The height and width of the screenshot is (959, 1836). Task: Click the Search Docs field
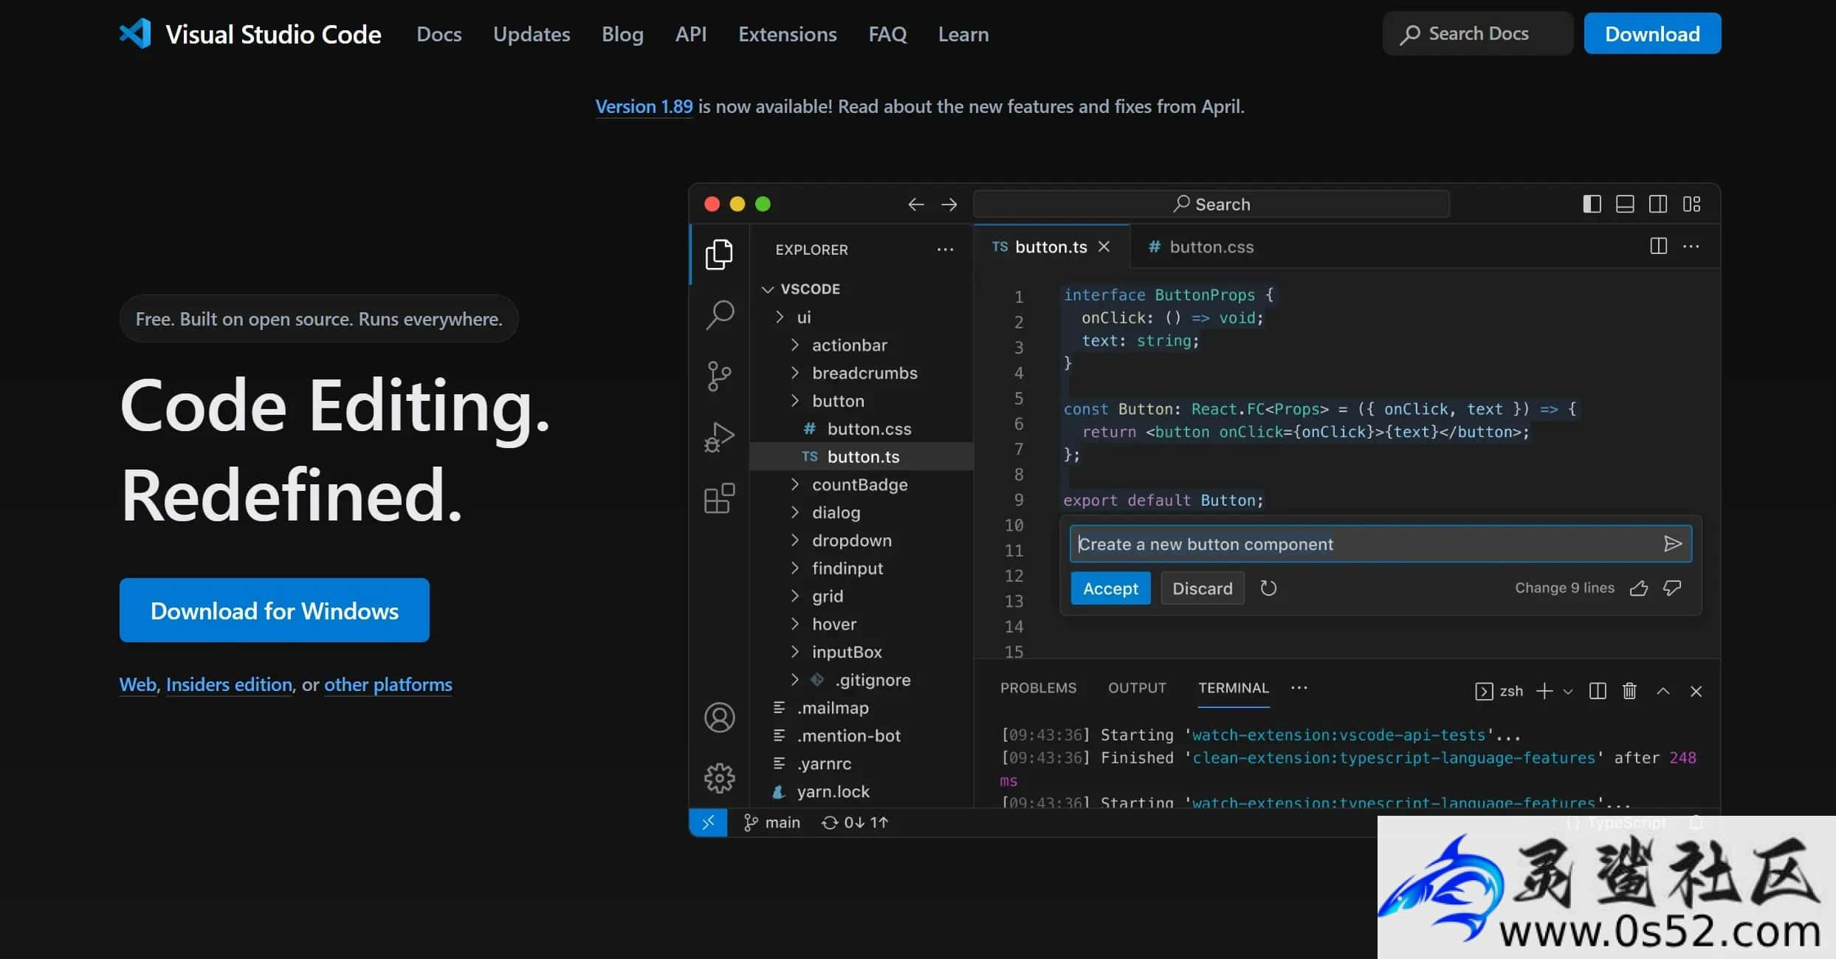[1477, 33]
